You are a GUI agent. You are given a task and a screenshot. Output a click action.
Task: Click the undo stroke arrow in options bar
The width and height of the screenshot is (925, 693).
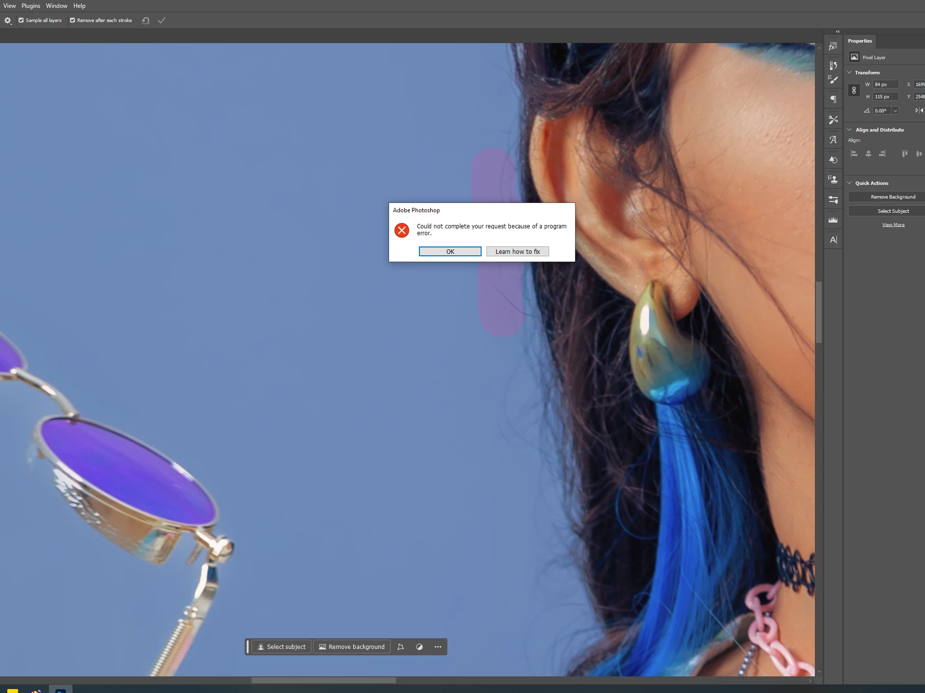click(145, 21)
